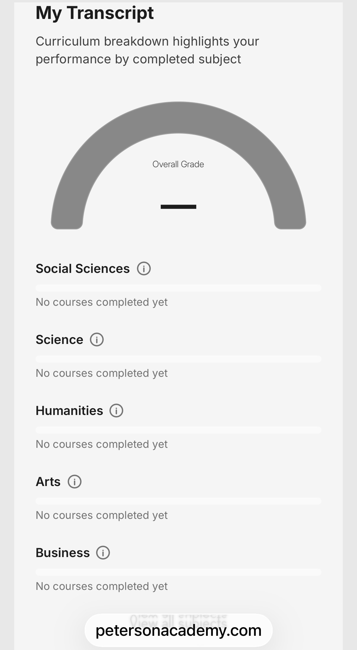This screenshot has height=650, width=357.
Task: Click the Science progress bar
Action: point(178,359)
